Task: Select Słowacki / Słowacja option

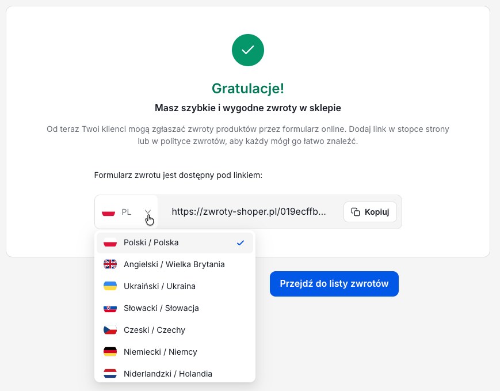Action: pyautogui.click(x=175, y=308)
